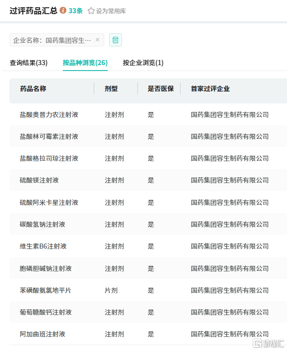Open 盐酸林可霉素注射液 drug entry
287x351 pixels.
coord(49,137)
